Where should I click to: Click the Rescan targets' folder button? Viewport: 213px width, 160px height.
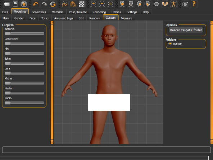186,30
